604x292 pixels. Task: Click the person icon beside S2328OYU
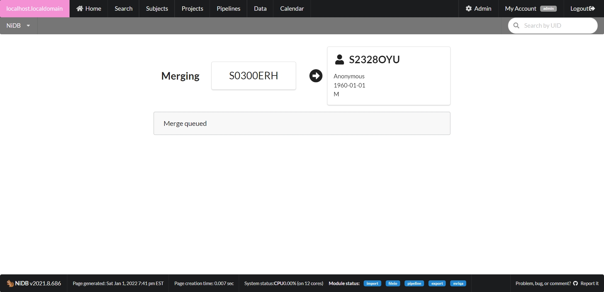coord(339,59)
